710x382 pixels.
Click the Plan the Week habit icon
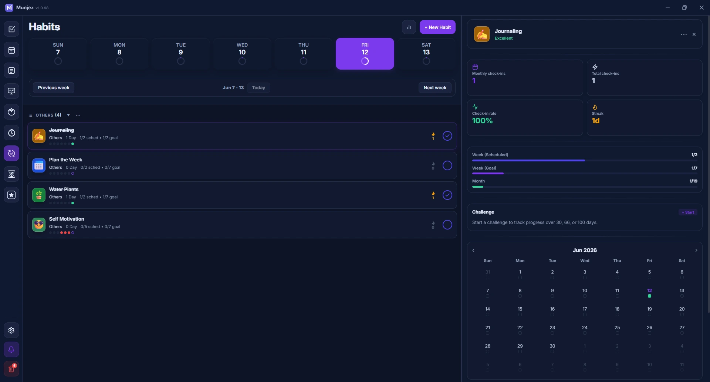[x=39, y=165]
